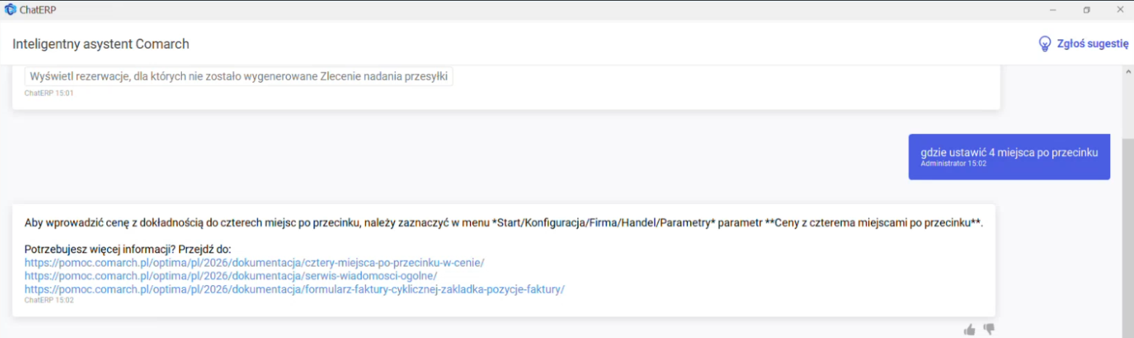
Task: Close the ChatERP window
Action: tap(1119, 9)
